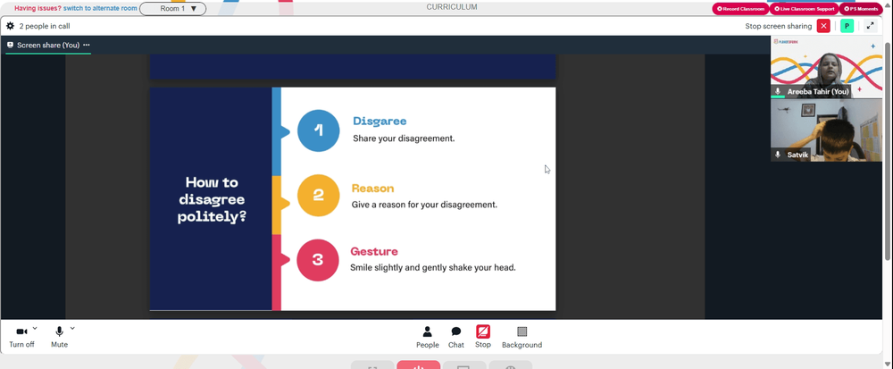Click the page scrollbar up arrow
This screenshot has width=893, height=369.
coord(888,4)
